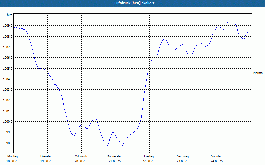Select the 998,0 y-axis tick label
The width and height of the screenshot is (265, 165).
[x=9, y=143]
